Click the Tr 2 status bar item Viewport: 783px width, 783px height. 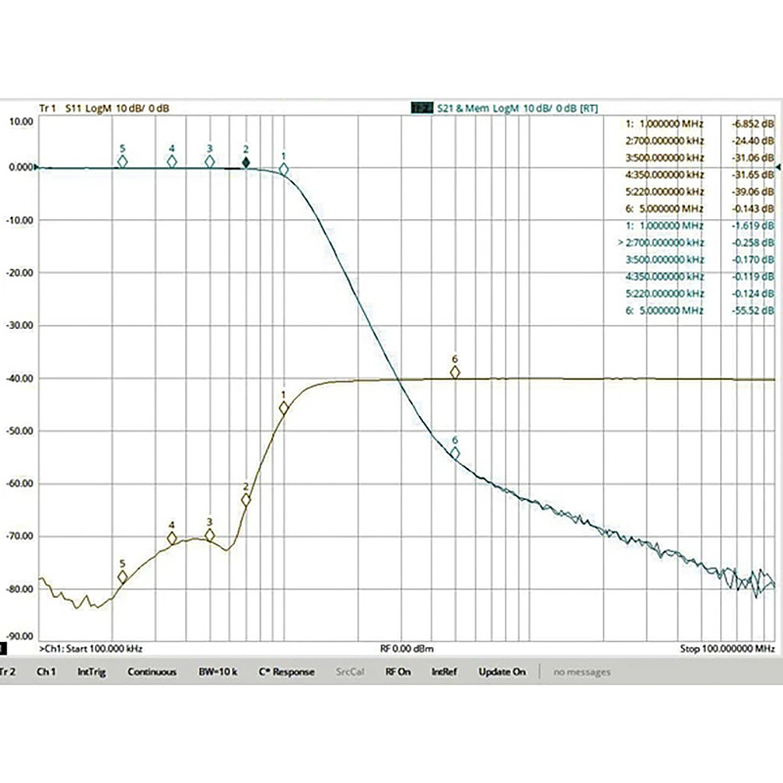point(8,671)
